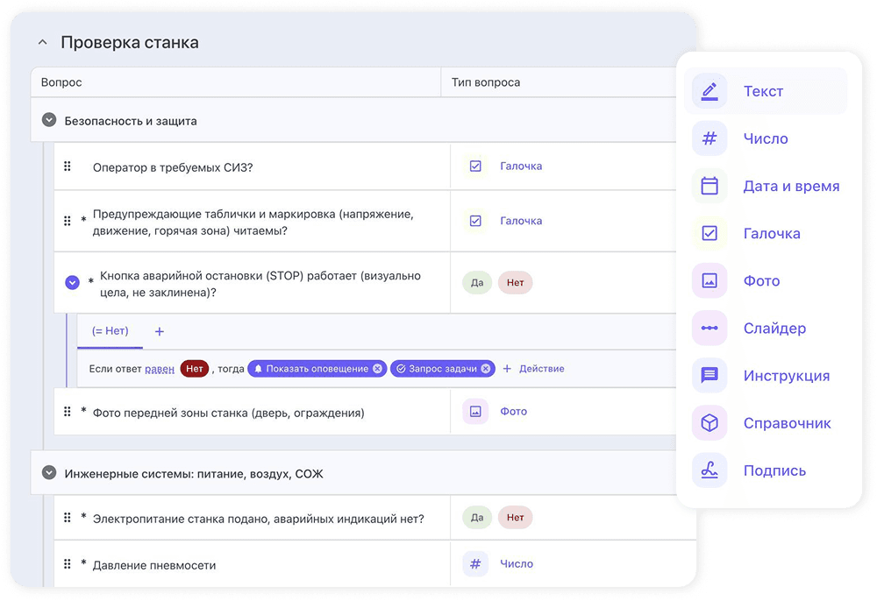Select the Подпись question type
The width and height of the screenshot is (877, 601).
(776, 470)
